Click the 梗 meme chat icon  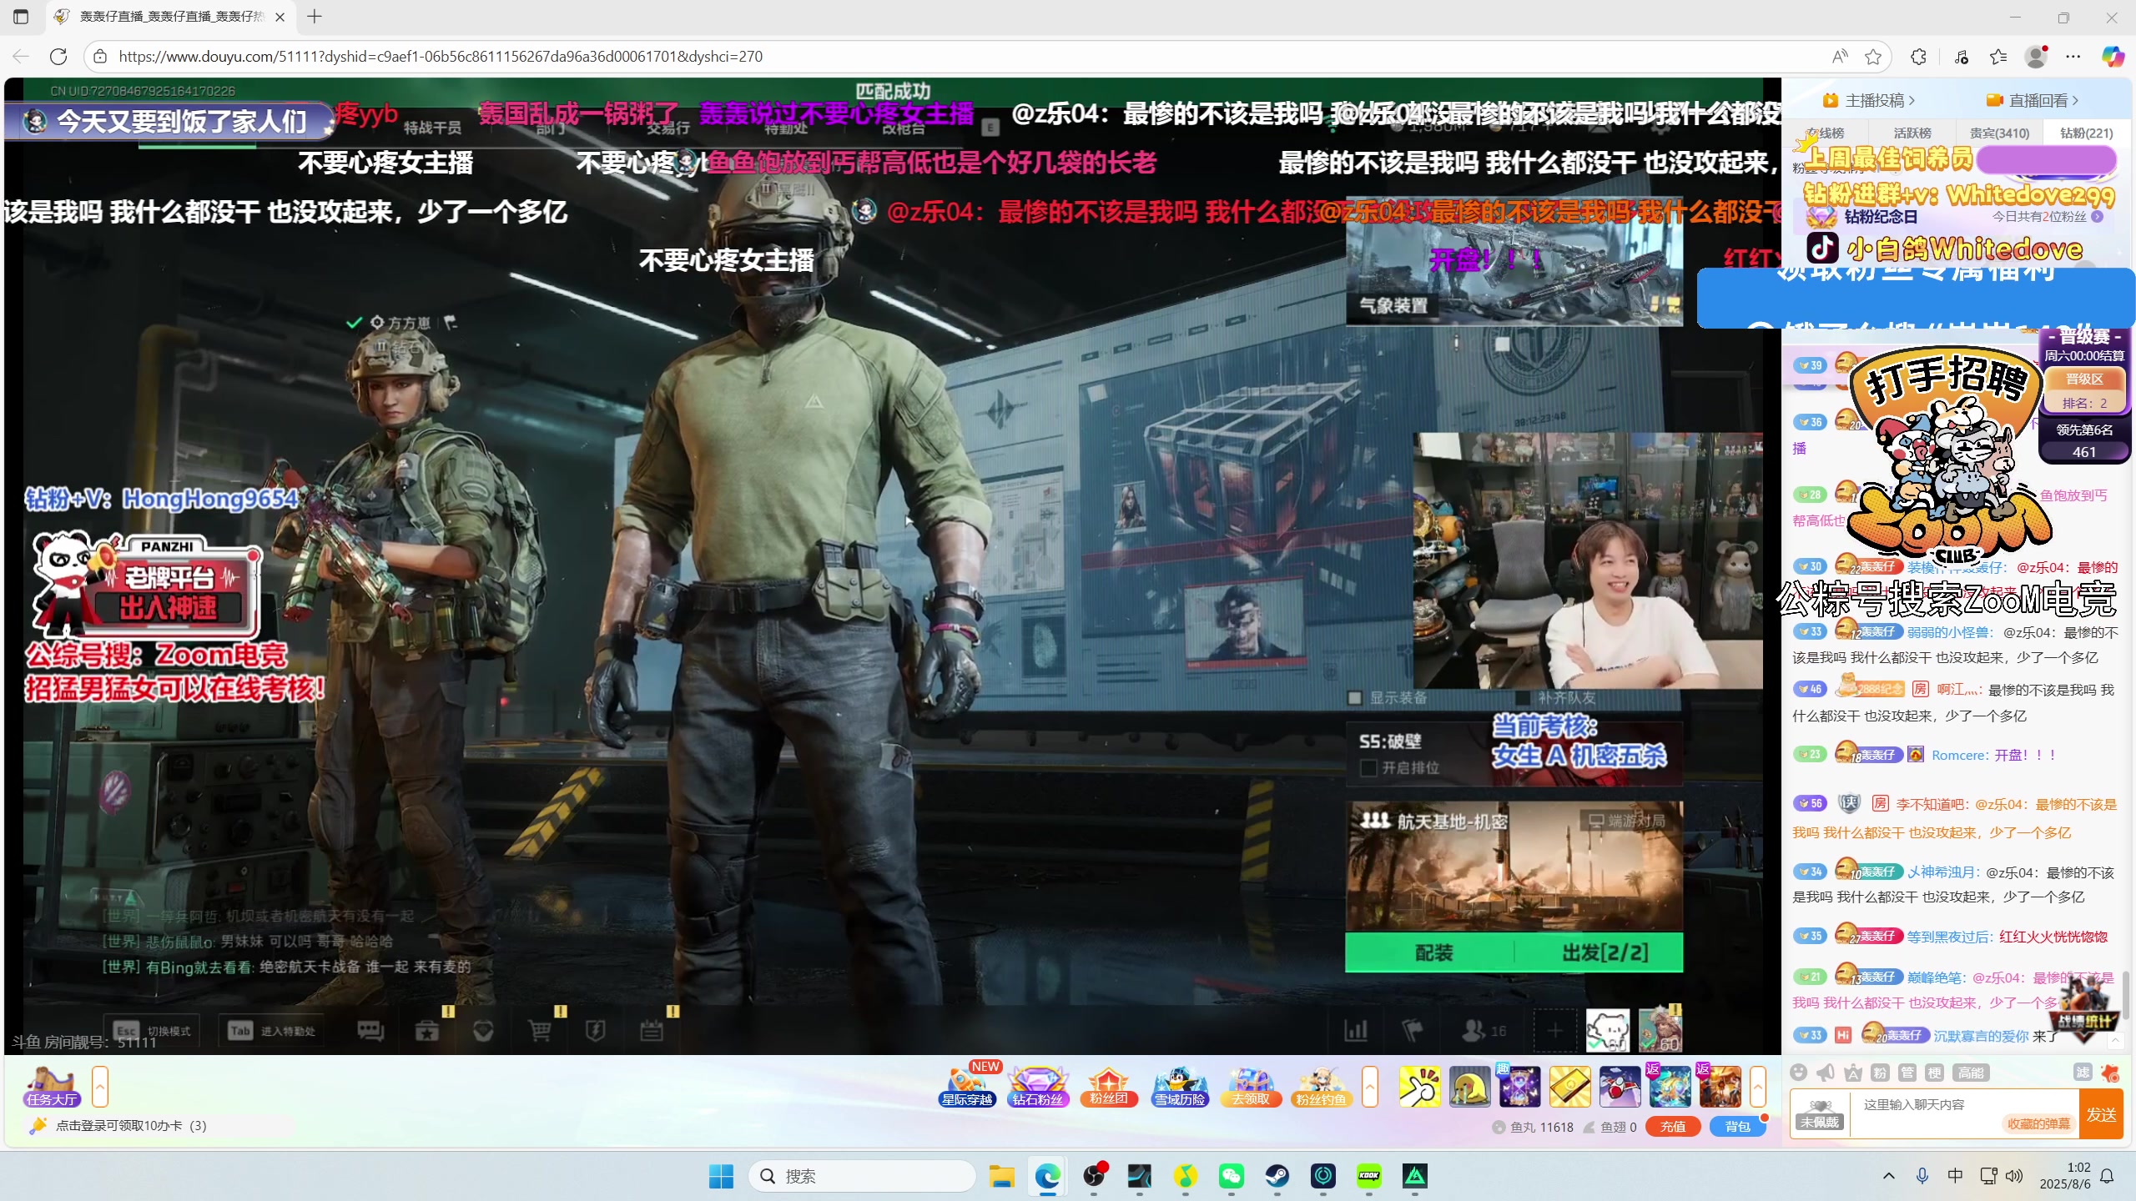click(1934, 1073)
